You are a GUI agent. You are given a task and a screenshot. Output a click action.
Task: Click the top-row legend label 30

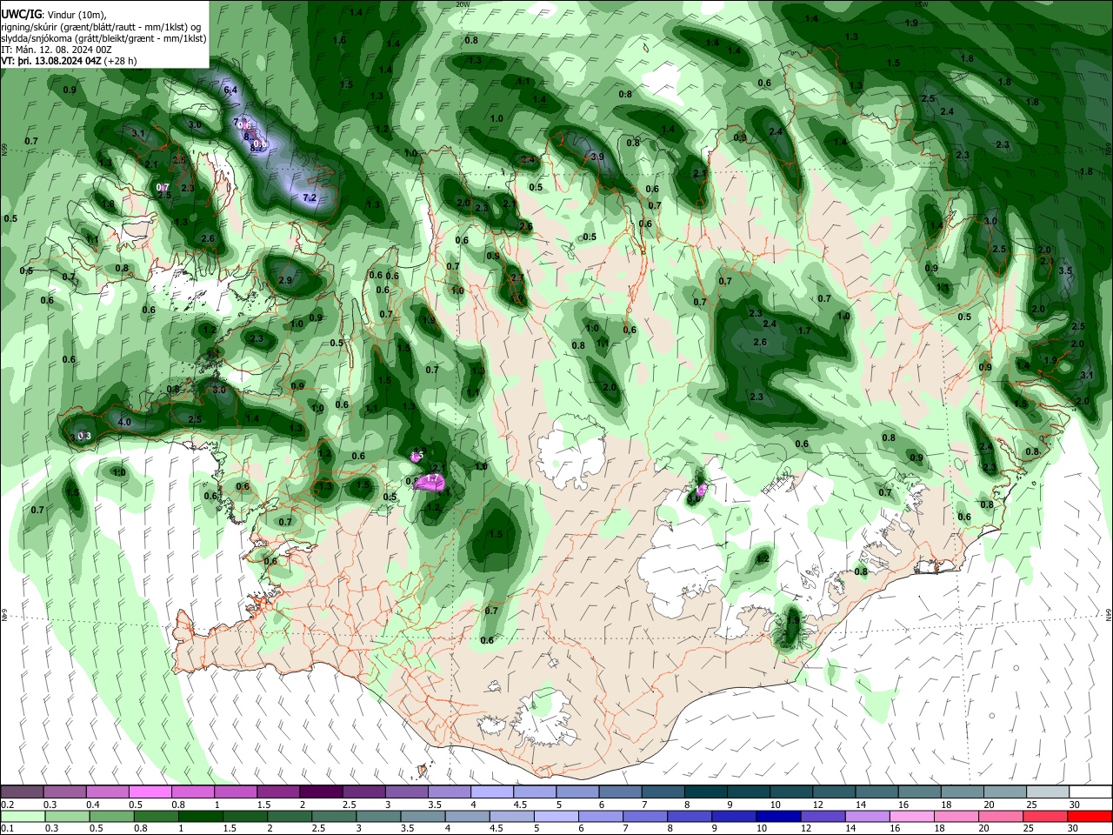click(x=1074, y=805)
